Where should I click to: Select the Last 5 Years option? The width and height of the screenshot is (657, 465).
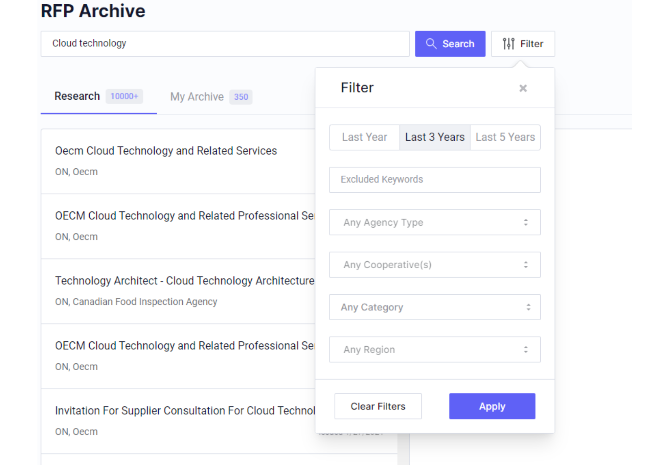(505, 137)
